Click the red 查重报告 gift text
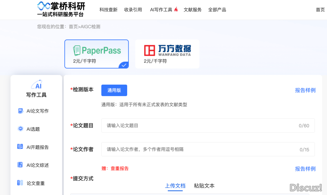The width and height of the screenshot is (327, 195). [x=120, y=168]
